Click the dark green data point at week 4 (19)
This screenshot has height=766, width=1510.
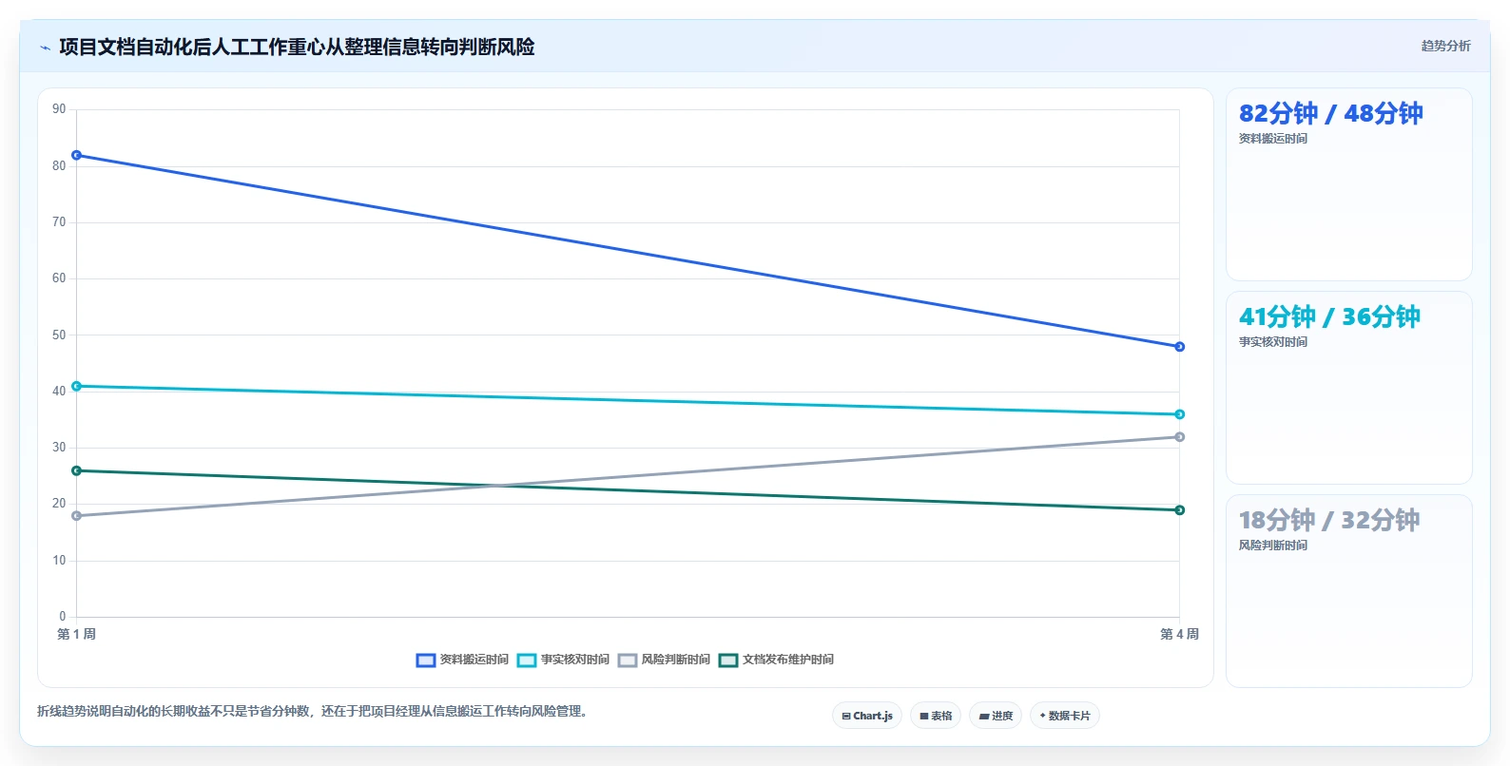tap(1179, 510)
